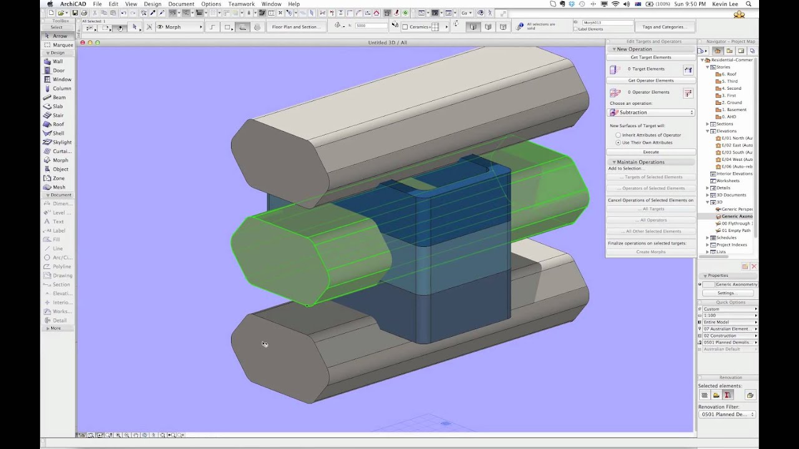
Task: Click the Print icon in the toolbar
Action: (x=83, y=12)
